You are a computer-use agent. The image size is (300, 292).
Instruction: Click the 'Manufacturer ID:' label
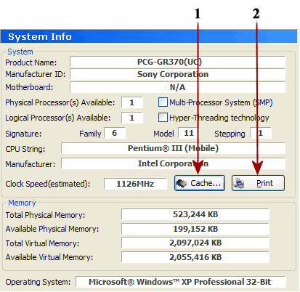(36, 74)
